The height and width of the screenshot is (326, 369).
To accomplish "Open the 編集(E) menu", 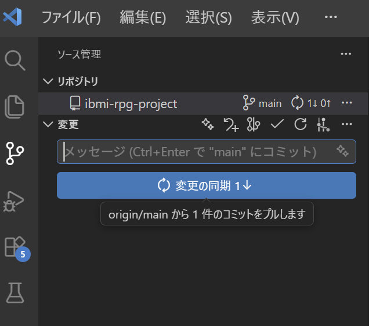I will click(x=143, y=17).
